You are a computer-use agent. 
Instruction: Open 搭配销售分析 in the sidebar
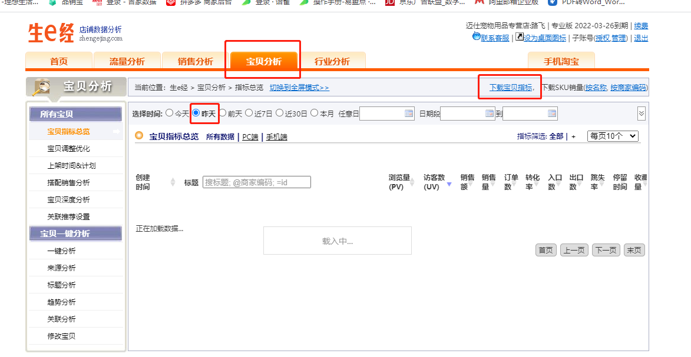click(69, 182)
